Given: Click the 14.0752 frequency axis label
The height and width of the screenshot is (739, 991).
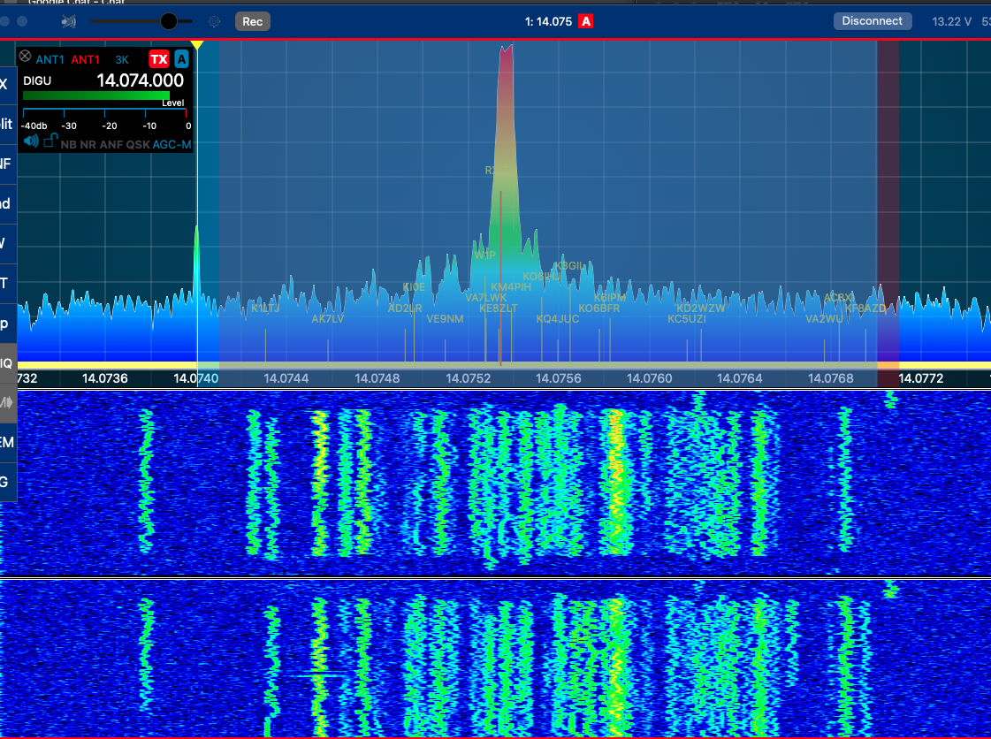Looking at the screenshot, I should click(469, 378).
